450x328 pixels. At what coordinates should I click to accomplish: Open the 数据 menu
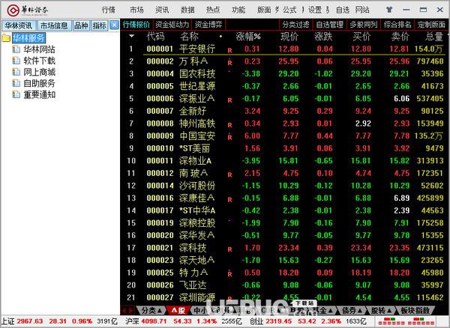point(187,10)
